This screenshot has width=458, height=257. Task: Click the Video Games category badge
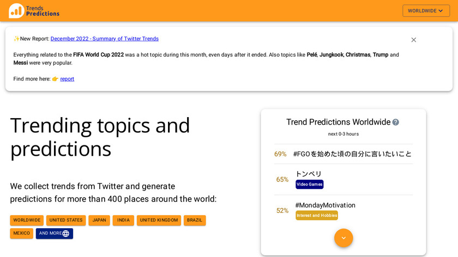click(x=309, y=185)
